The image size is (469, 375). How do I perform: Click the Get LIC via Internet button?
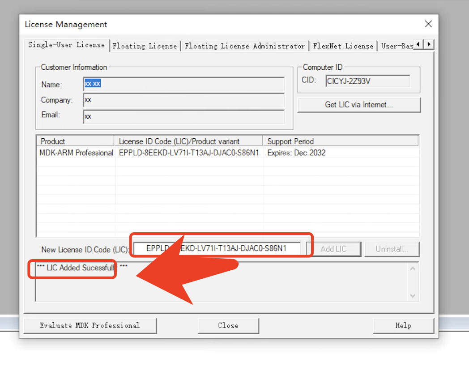pos(359,105)
